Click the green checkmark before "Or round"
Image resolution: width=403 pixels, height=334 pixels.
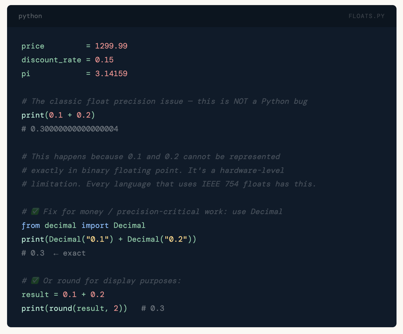(x=35, y=281)
